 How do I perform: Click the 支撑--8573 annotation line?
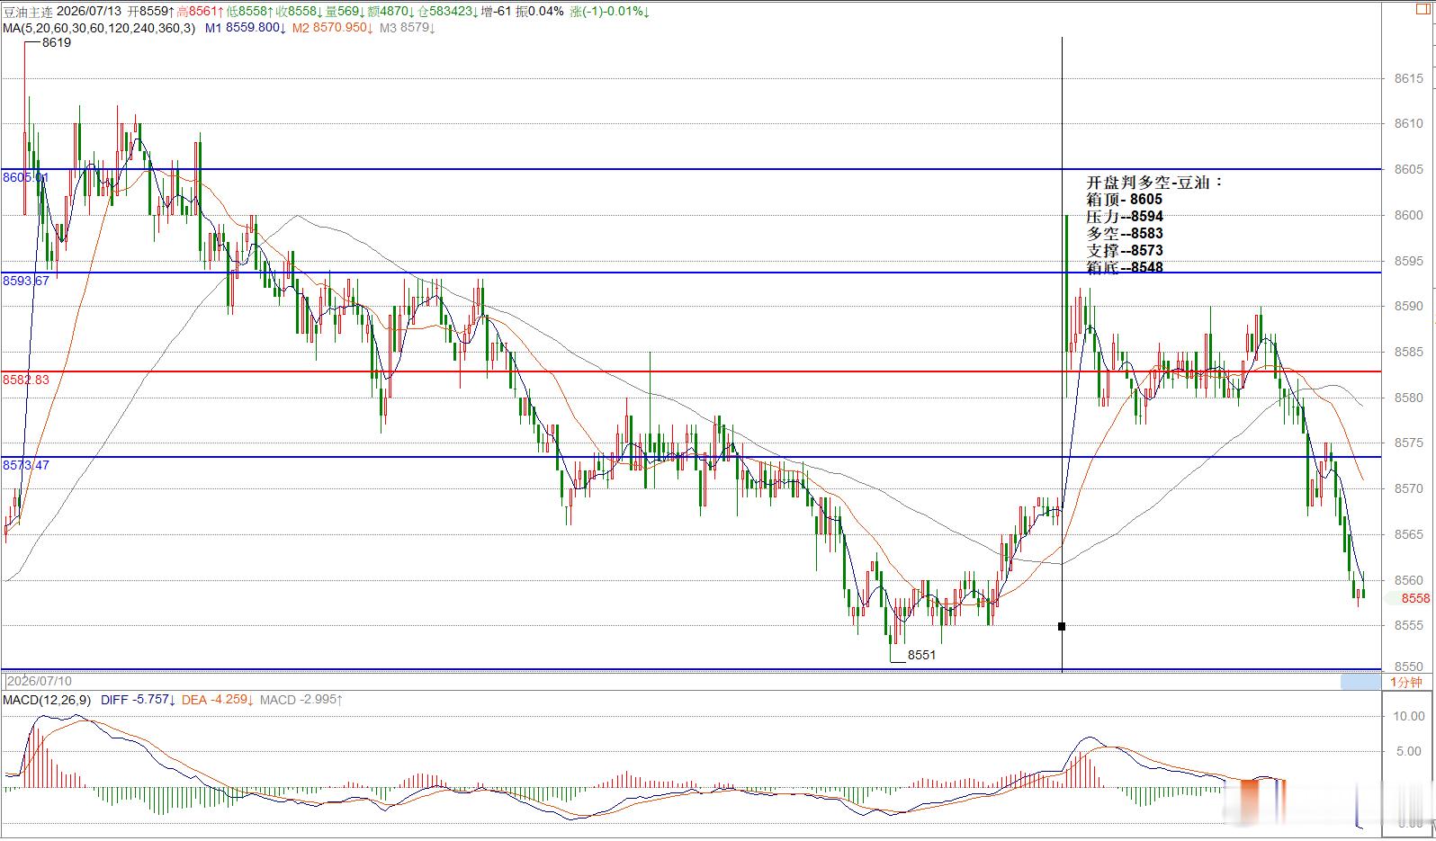coord(1125,250)
